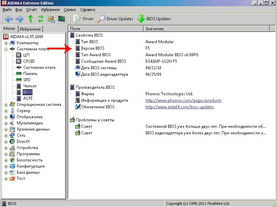
Task: Select ЦП in the tree
Action: 26,55
